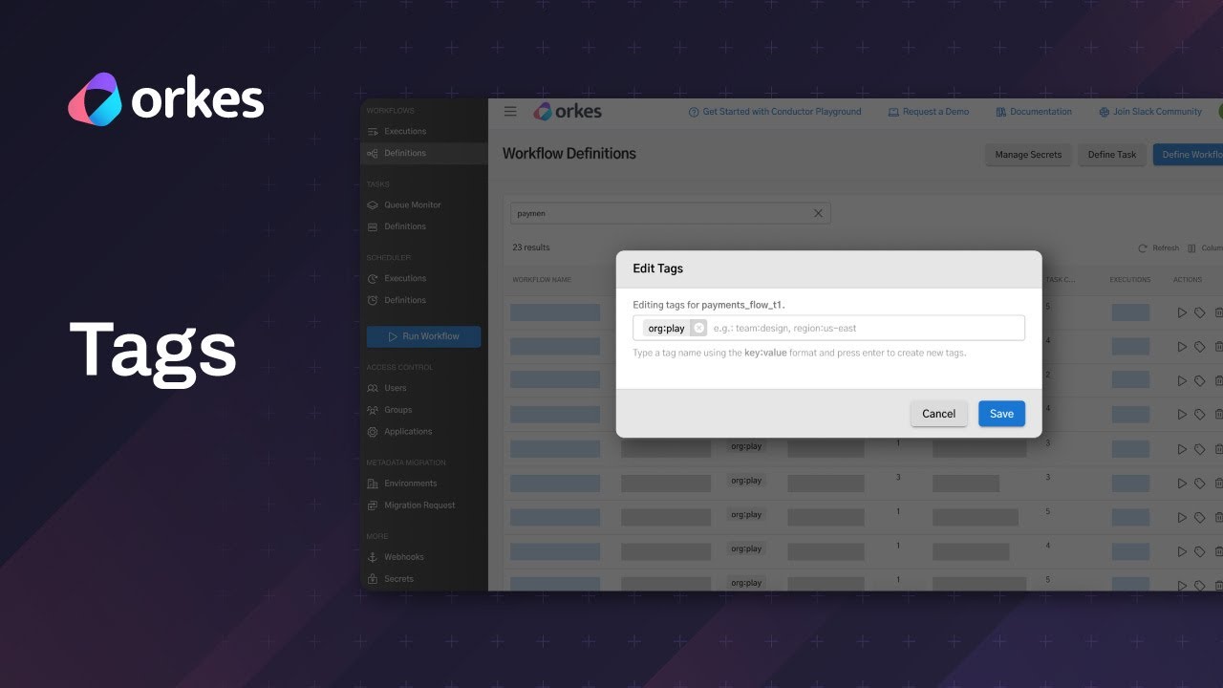The image size is (1223, 688).
Task: Open Join Slack Community link
Action: click(1150, 112)
